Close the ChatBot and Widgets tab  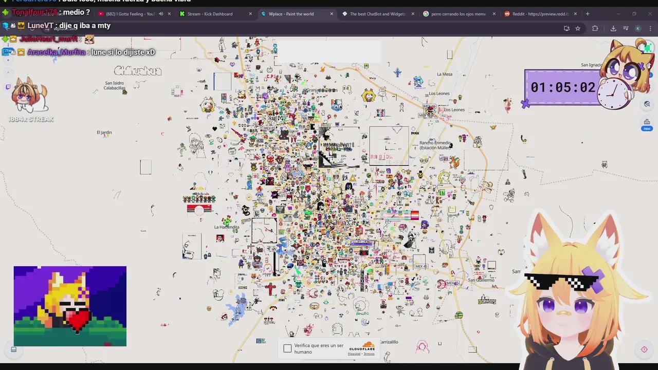tap(413, 14)
